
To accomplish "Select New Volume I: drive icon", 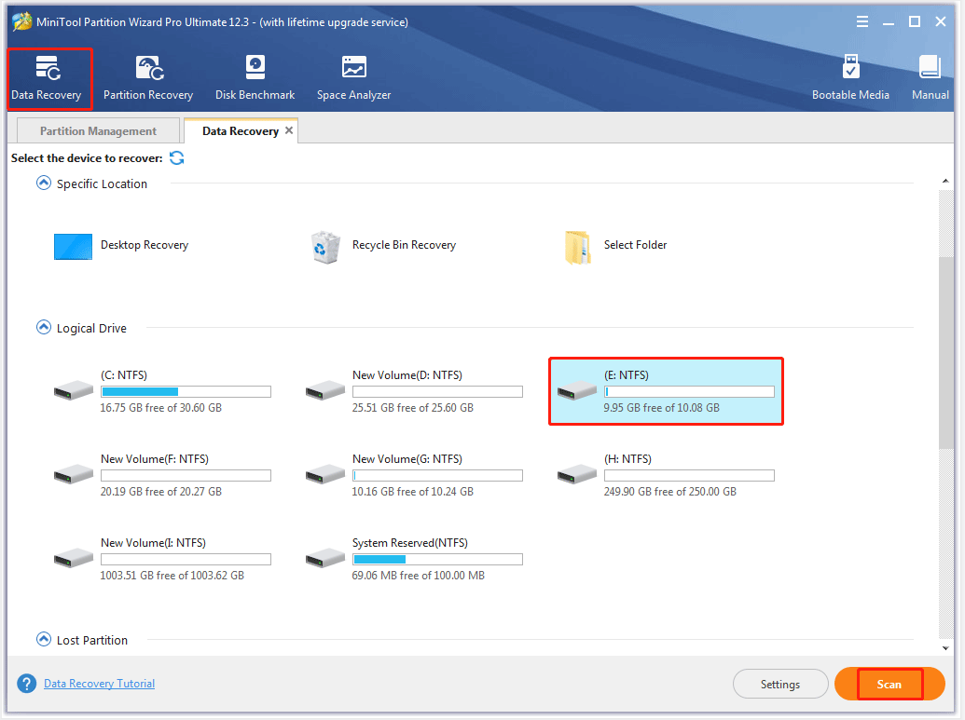I will [x=74, y=558].
